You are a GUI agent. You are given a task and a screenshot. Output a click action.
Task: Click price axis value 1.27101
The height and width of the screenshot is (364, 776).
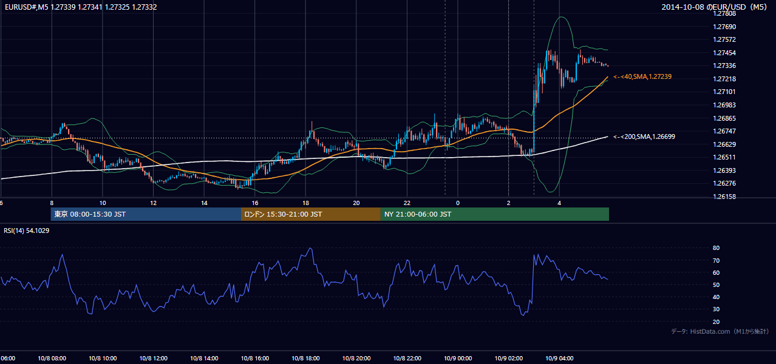coord(725,92)
